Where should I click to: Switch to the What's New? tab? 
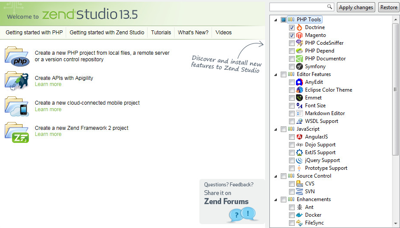[193, 33]
